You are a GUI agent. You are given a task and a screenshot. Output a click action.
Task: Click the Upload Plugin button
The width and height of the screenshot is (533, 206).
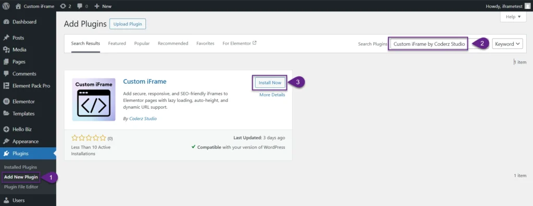[128, 24]
